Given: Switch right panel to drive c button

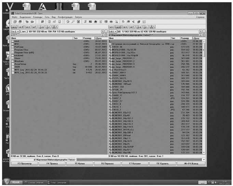Looking at the screenshot, I should (x=111, y=27).
